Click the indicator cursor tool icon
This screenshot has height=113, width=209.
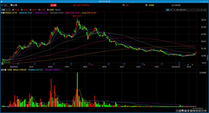pos(194,111)
